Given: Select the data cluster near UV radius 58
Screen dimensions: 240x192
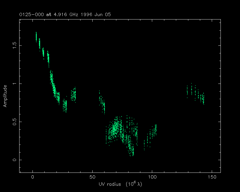Looking at the screenshot, I should tap(102, 103).
